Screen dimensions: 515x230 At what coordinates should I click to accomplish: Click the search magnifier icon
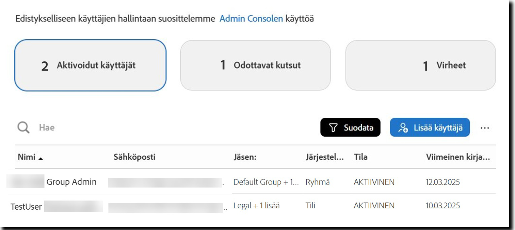23,128
